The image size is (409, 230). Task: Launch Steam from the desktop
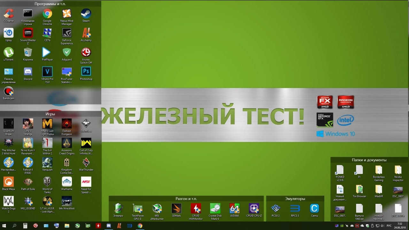(x=86, y=14)
